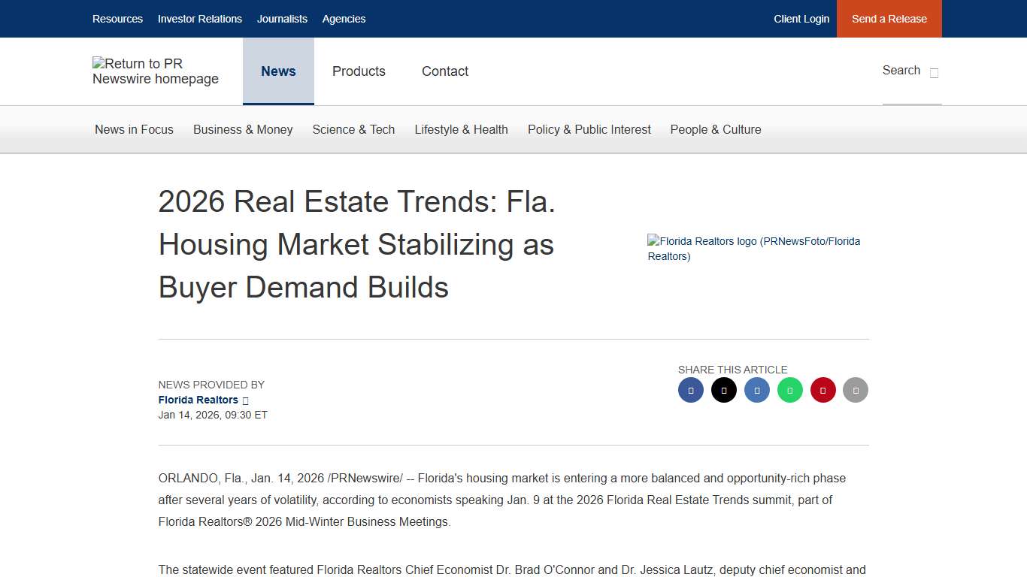
Task: Open the Florida Realtors logo image
Action: pos(753,249)
